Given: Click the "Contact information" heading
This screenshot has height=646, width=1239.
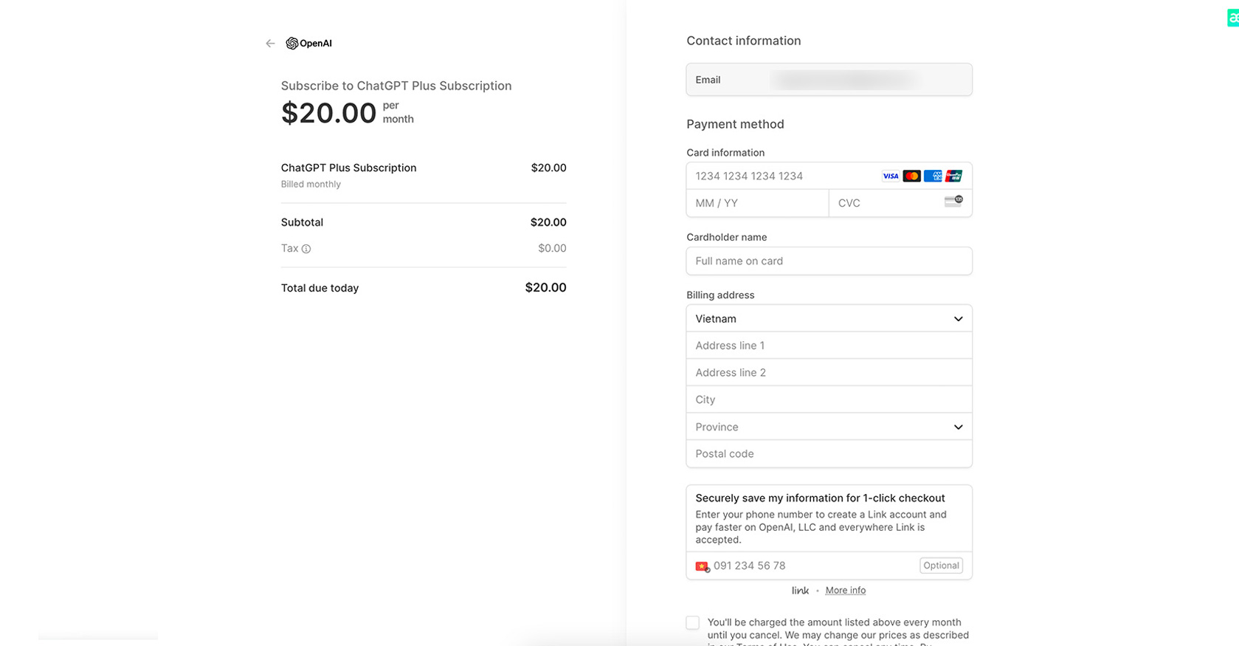Looking at the screenshot, I should click(x=743, y=41).
